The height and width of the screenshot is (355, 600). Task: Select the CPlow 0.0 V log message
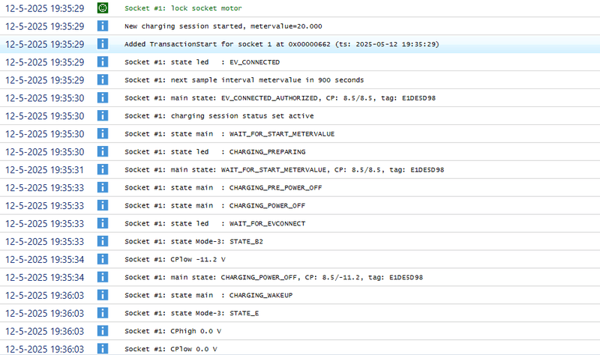tap(171, 349)
